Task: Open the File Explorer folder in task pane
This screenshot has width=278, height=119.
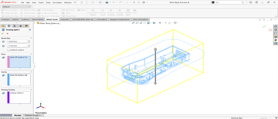Action: (276, 33)
